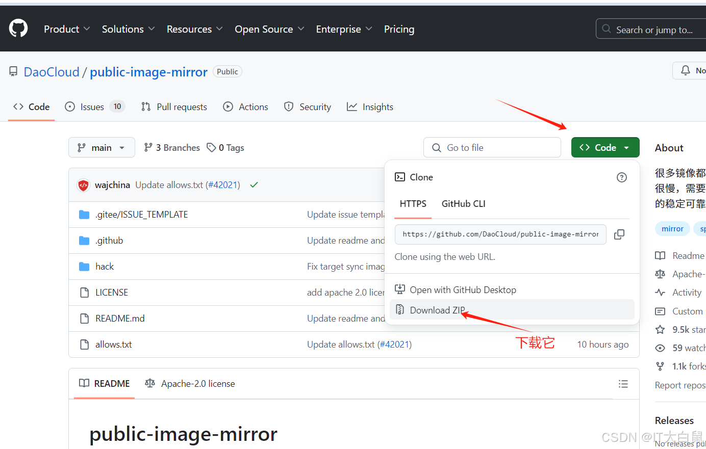Open commit pull request #42021 link
The image size is (706, 449).
[223, 185]
